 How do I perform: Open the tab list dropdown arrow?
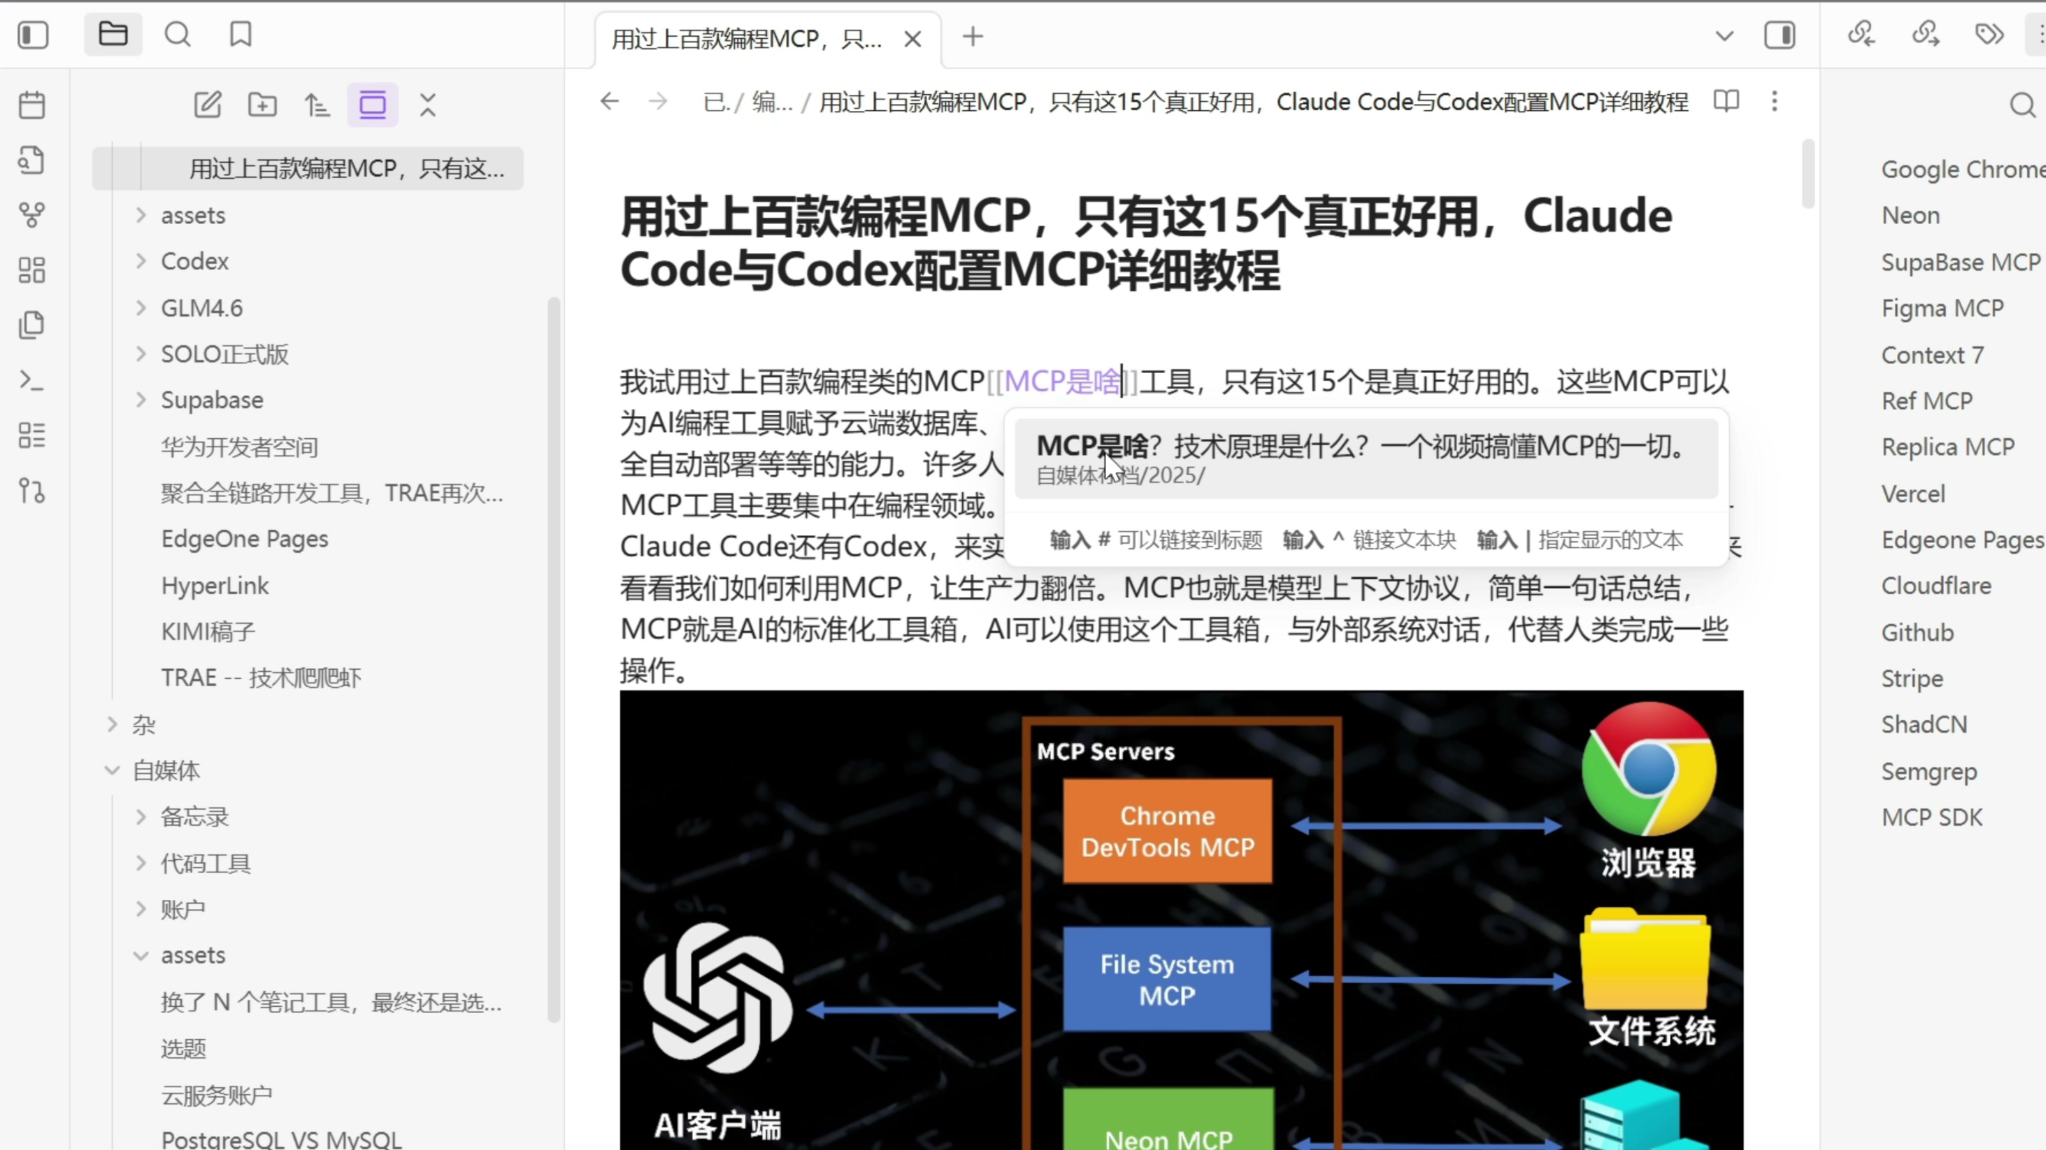coord(1724,36)
